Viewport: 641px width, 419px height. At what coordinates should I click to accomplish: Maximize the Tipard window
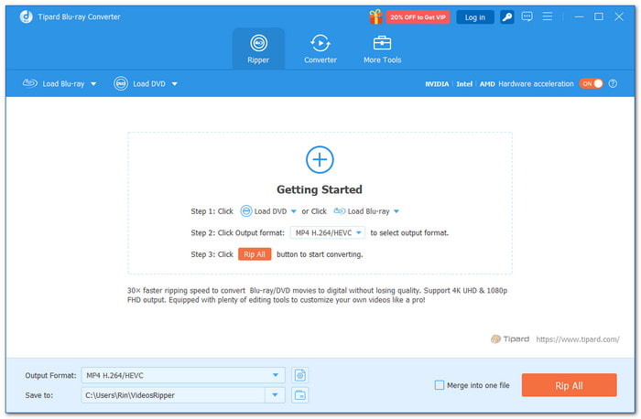(599, 16)
